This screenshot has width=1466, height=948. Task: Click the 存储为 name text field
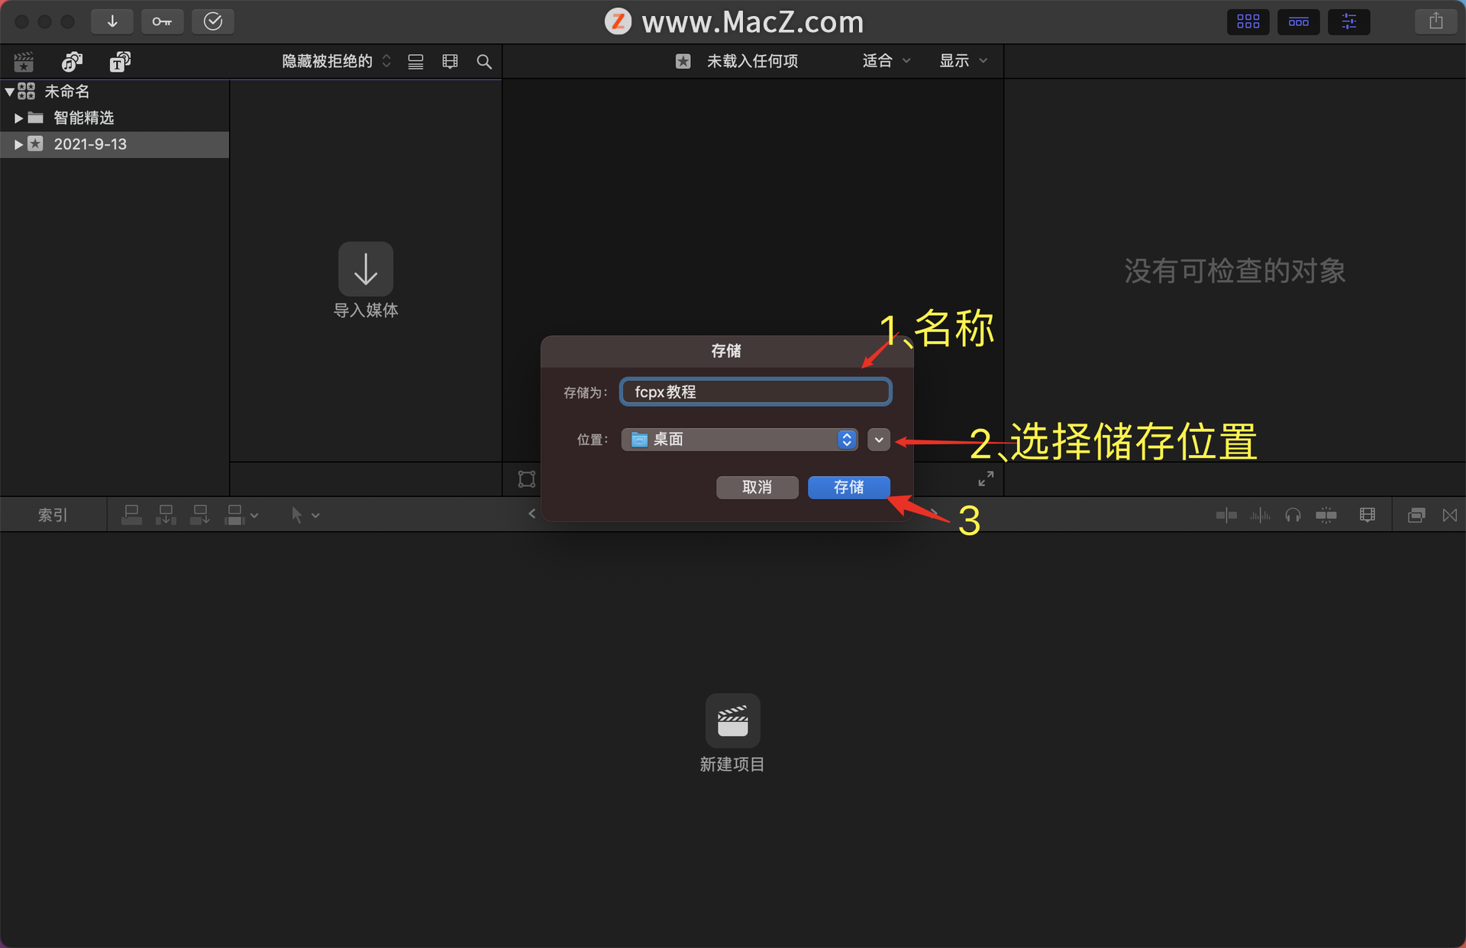755,392
